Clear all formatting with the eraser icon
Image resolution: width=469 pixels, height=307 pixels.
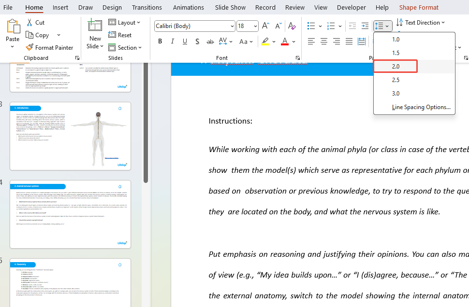coord(292,26)
